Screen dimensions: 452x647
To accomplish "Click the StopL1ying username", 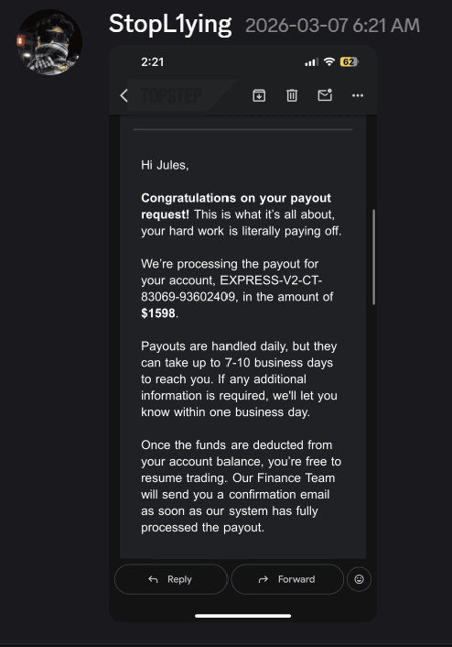I will (x=170, y=25).
